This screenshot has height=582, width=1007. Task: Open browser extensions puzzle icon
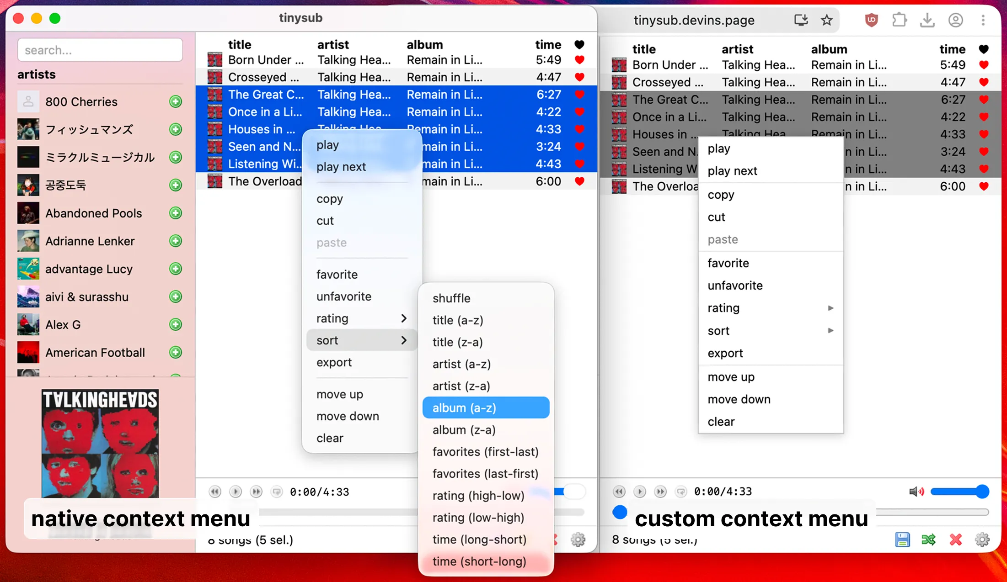coord(899,20)
